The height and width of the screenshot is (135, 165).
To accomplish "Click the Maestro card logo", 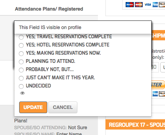I will [x=130, y=4].
